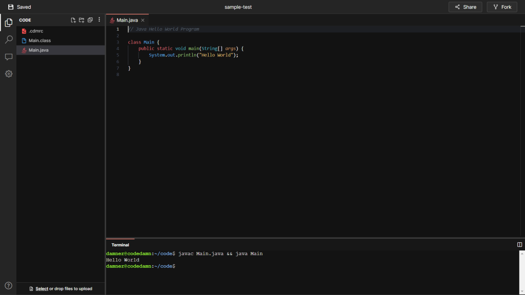Click the Share button
Screen dimensions: 525x295
click(x=465, y=7)
